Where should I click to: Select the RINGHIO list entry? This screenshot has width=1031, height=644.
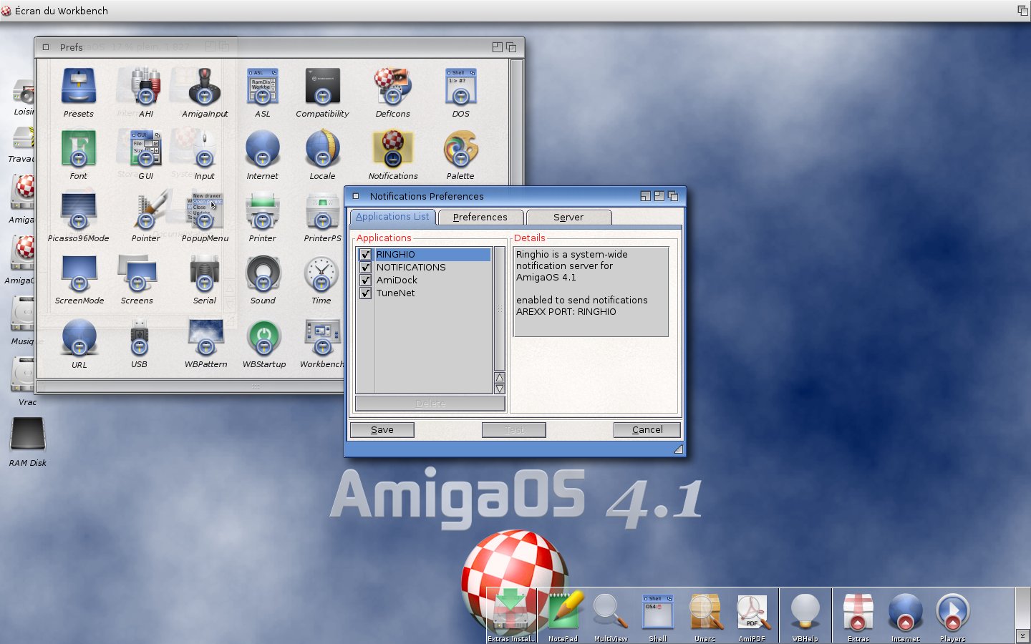coord(432,255)
